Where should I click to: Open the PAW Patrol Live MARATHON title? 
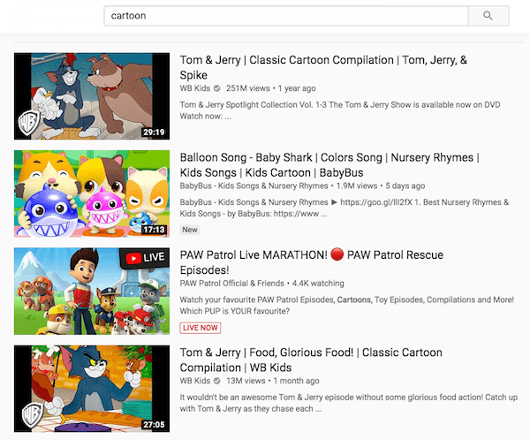311,254
